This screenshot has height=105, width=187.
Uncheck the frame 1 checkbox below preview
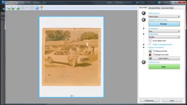click(71, 96)
